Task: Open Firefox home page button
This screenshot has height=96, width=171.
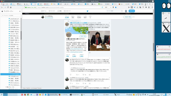Action: point(11,7)
